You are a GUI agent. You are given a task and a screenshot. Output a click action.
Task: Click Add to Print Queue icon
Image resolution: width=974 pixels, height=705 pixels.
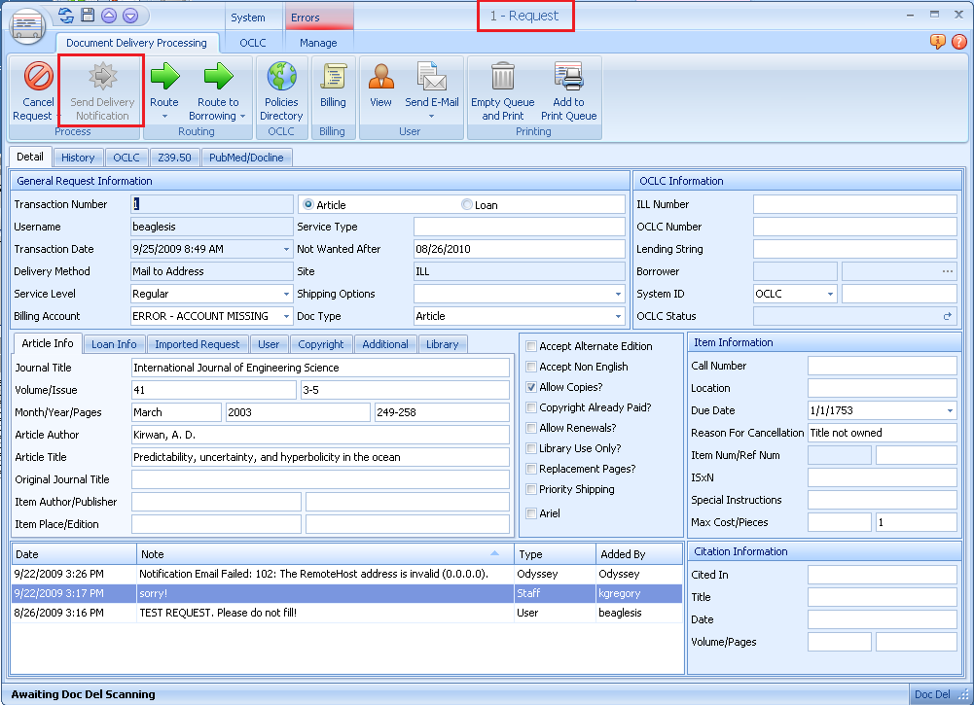point(568,78)
